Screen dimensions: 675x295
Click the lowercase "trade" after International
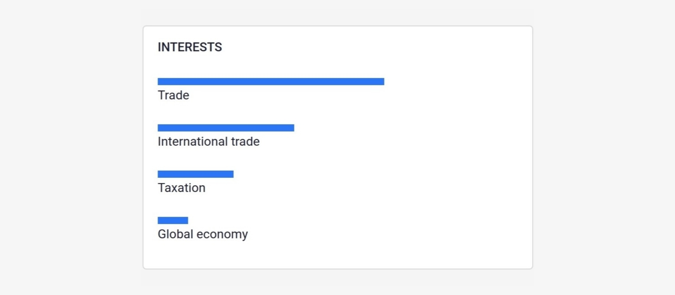pos(245,142)
